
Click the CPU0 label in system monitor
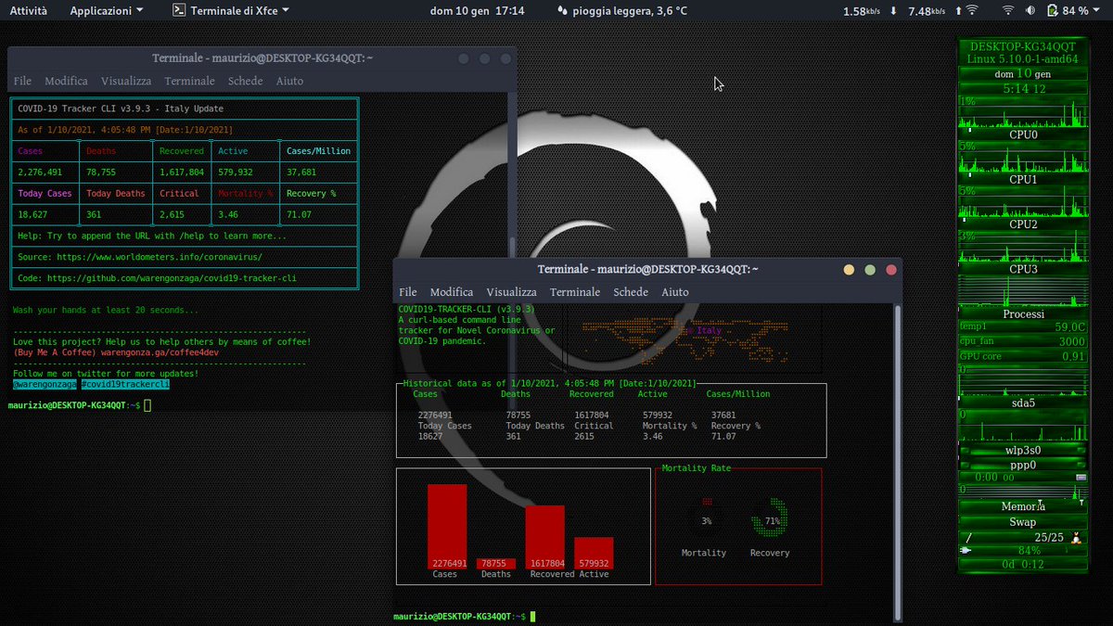[x=1023, y=134]
